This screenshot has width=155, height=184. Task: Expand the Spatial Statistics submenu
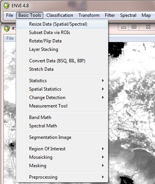pyautogui.click(x=62, y=89)
